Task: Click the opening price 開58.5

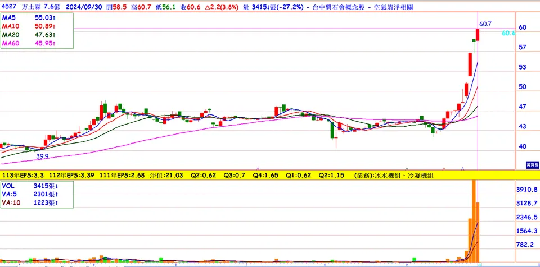Action: click(117, 7)
